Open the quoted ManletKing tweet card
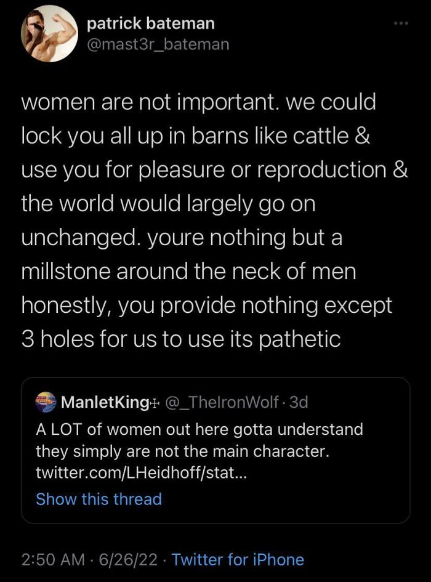 pyautogui.click(x=216, y=450)
